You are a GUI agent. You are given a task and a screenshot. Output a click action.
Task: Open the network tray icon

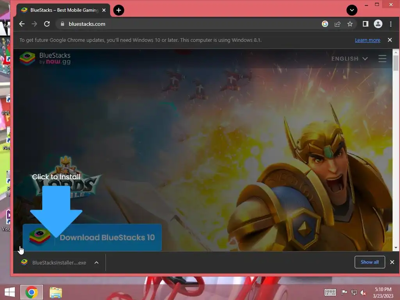coord(354,292)
